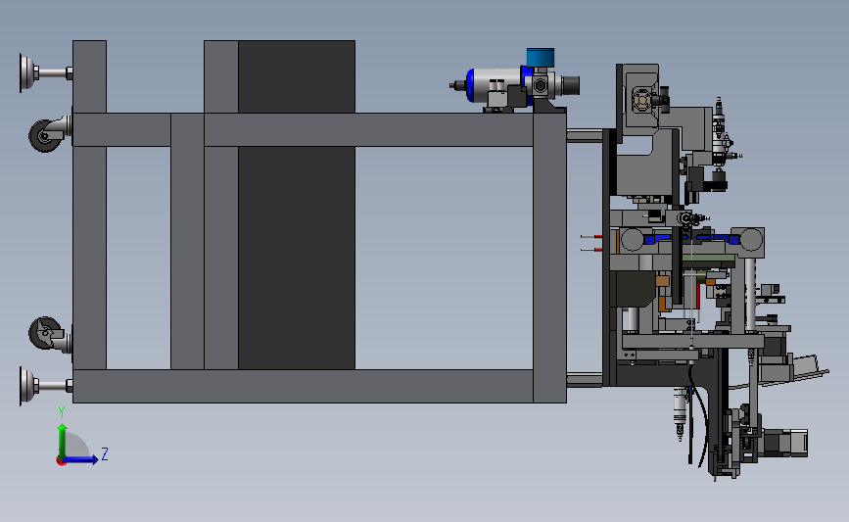
Task: Select the blue linkage bar in the mechanism
Action: [x=691, y=238]
